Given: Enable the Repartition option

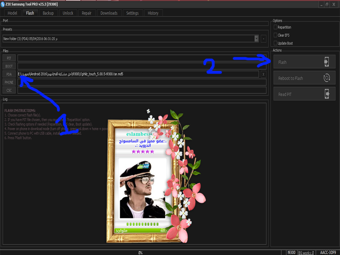Looking at the screenshot, I should tap(275, 27).
